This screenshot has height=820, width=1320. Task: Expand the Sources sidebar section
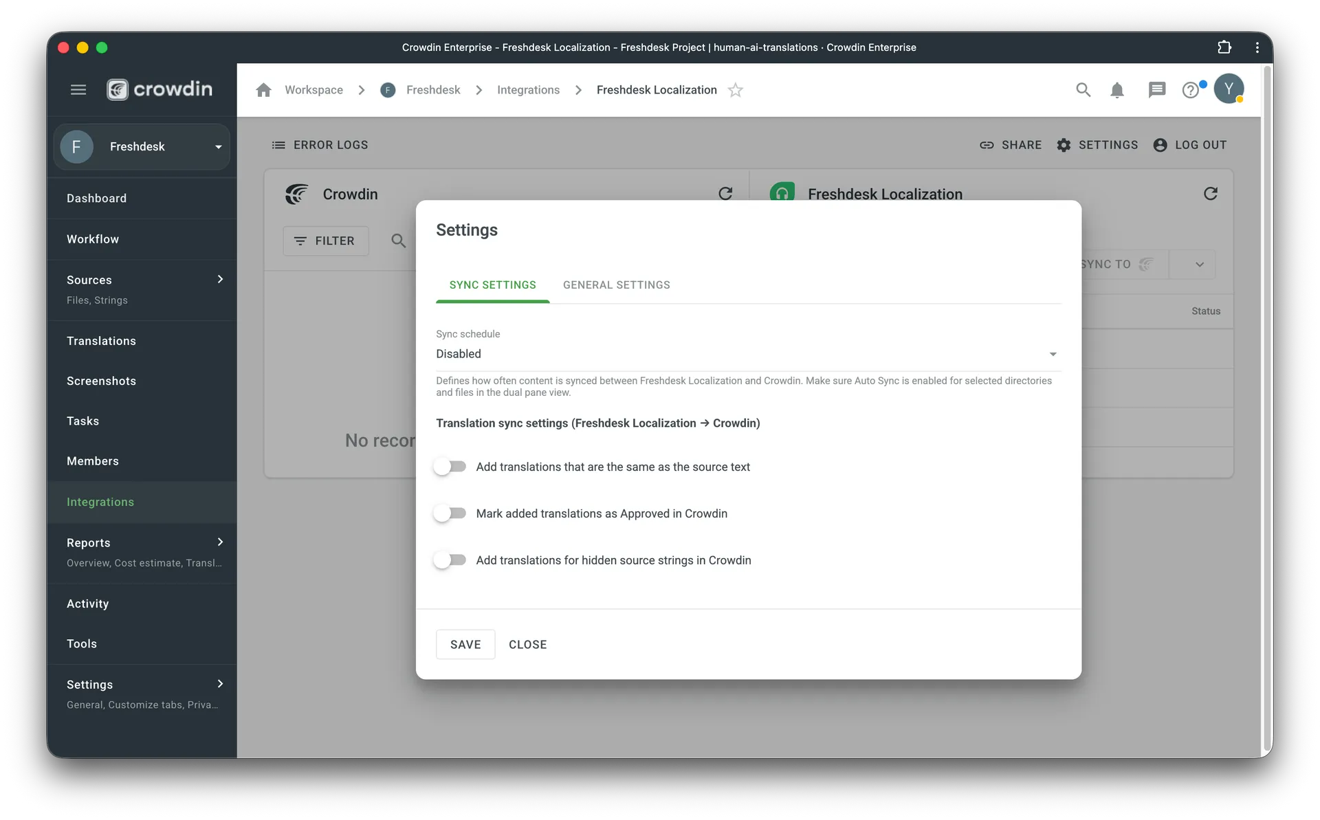[x=219, y=279]
